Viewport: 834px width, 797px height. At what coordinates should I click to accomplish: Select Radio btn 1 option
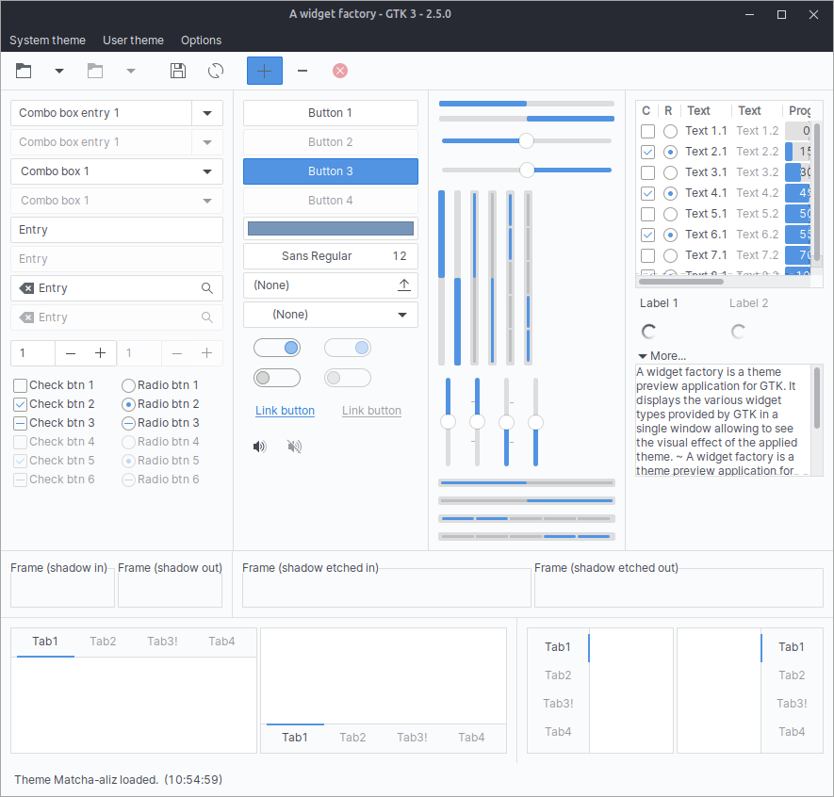coord(128,385)
